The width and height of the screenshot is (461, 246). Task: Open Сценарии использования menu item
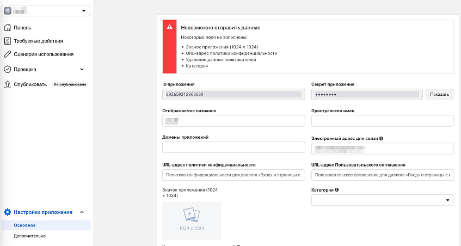tap(44, 54)
